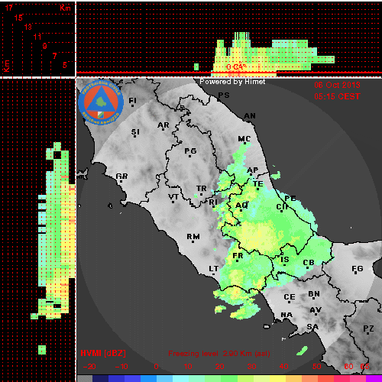
Task: Click the 13 km height axis label
Action: click(x=28, y=27)
